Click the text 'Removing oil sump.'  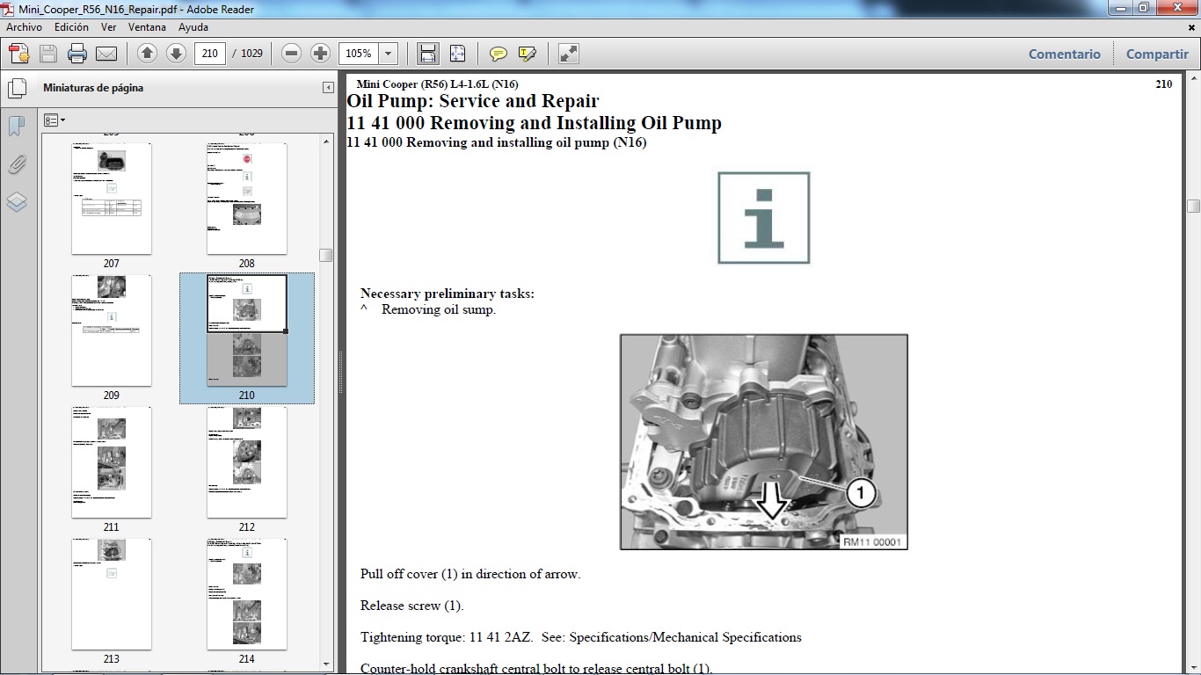pyautogui.click(x=439, y=309)
